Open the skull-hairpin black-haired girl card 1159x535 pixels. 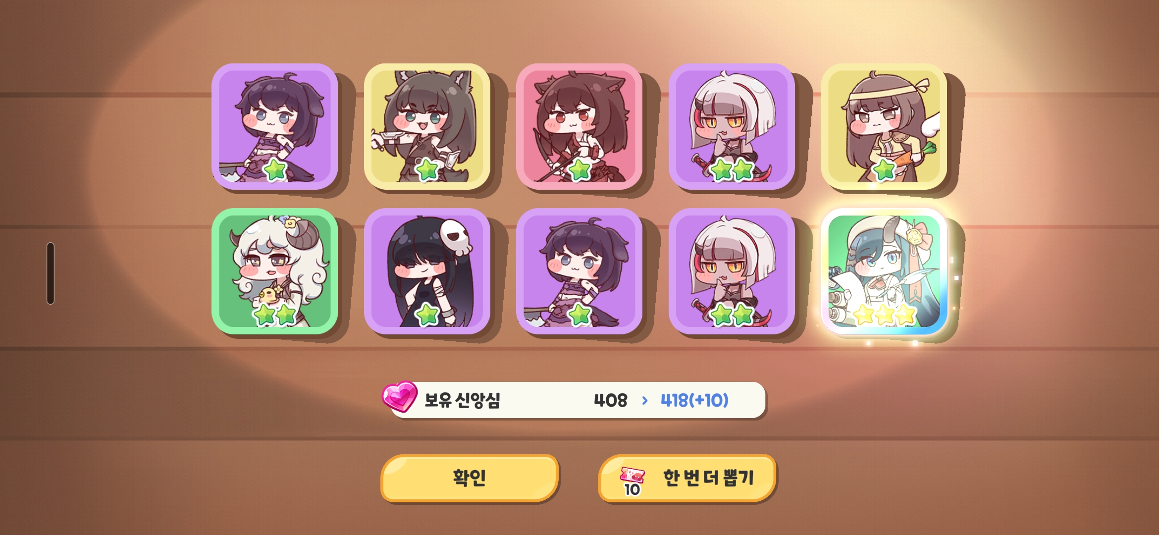[x=427, y=271]
